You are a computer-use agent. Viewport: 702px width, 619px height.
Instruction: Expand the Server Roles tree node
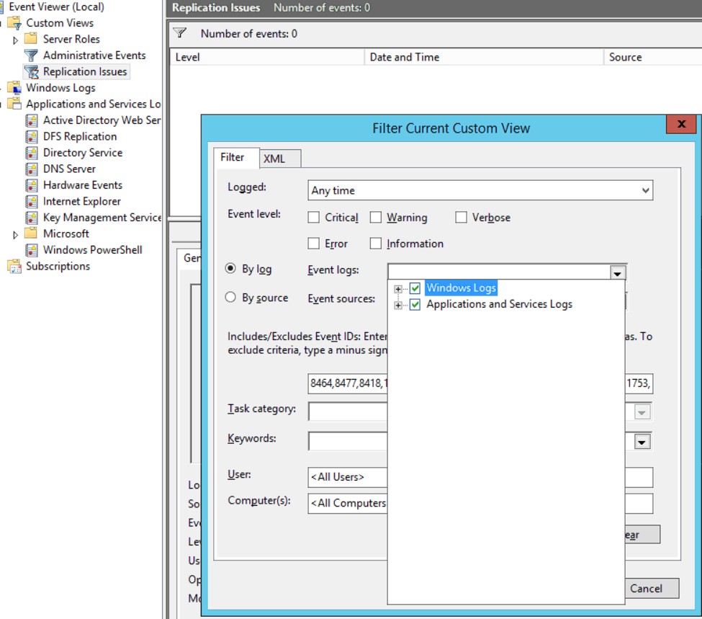pyautogui.click(x=15, y=40)
